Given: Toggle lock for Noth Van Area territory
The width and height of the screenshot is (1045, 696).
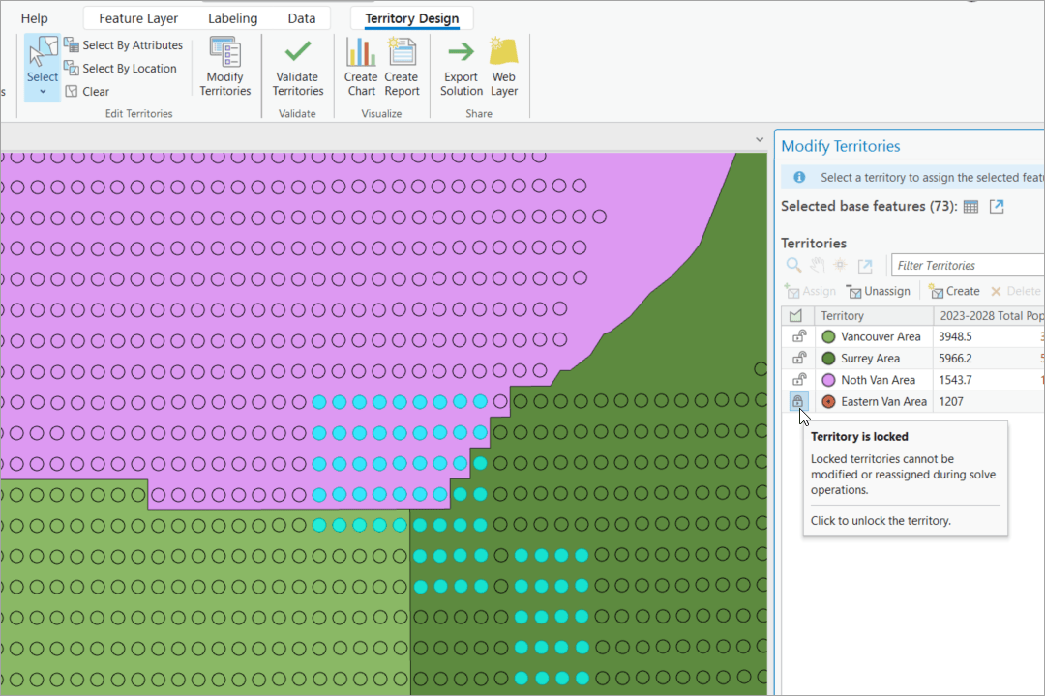Looking at the screenshot, I should pyautogui.click(x=798, y=380).
